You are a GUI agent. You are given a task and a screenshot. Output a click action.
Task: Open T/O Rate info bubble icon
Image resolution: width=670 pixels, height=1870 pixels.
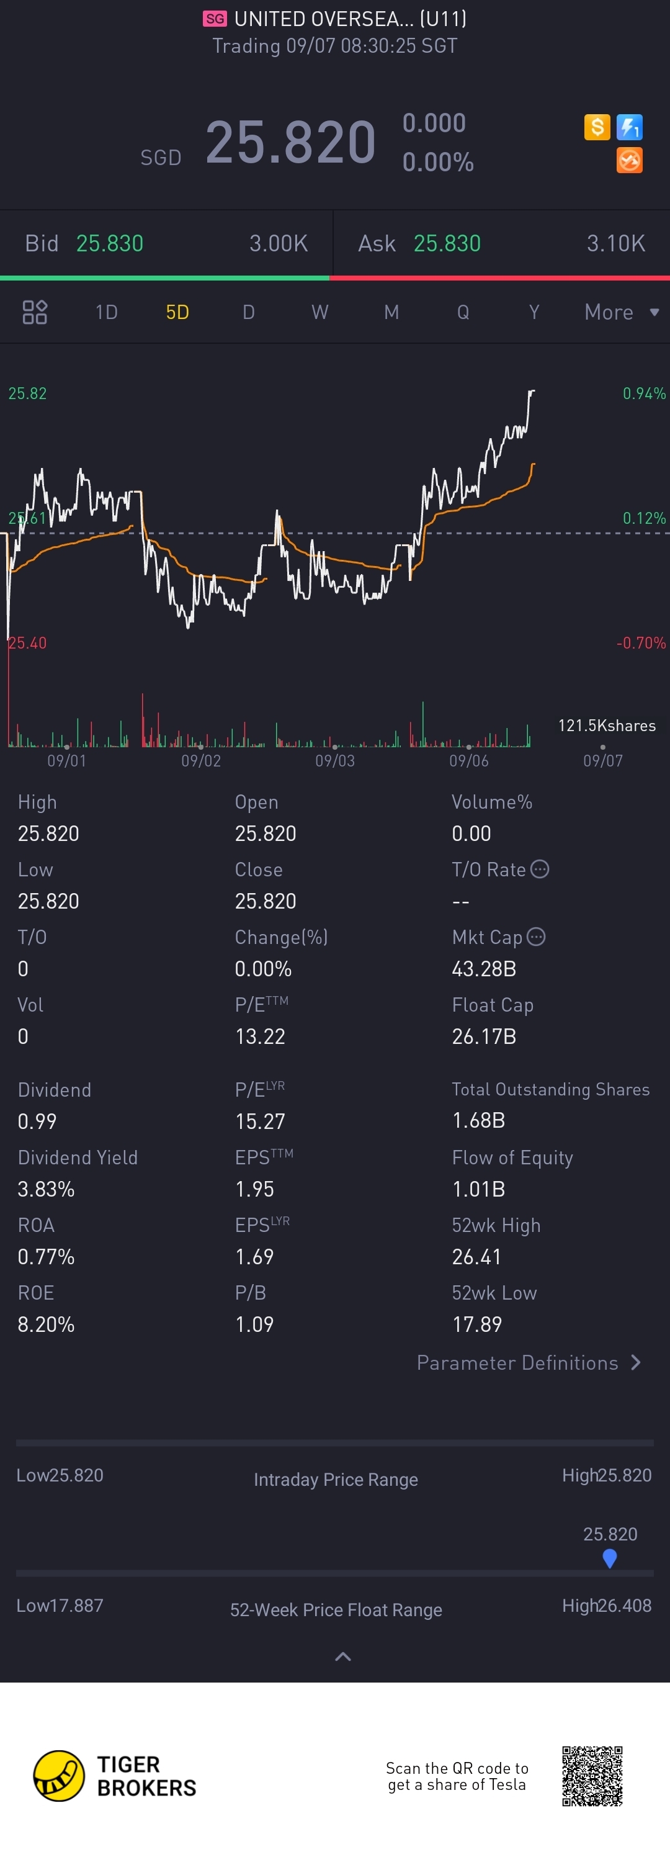(540, 869)
